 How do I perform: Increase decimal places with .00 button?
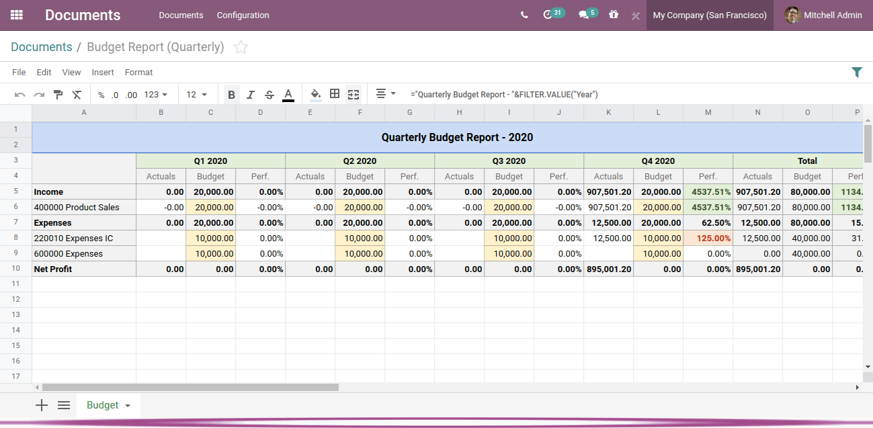pyautogui.click(x=132, y=95)
